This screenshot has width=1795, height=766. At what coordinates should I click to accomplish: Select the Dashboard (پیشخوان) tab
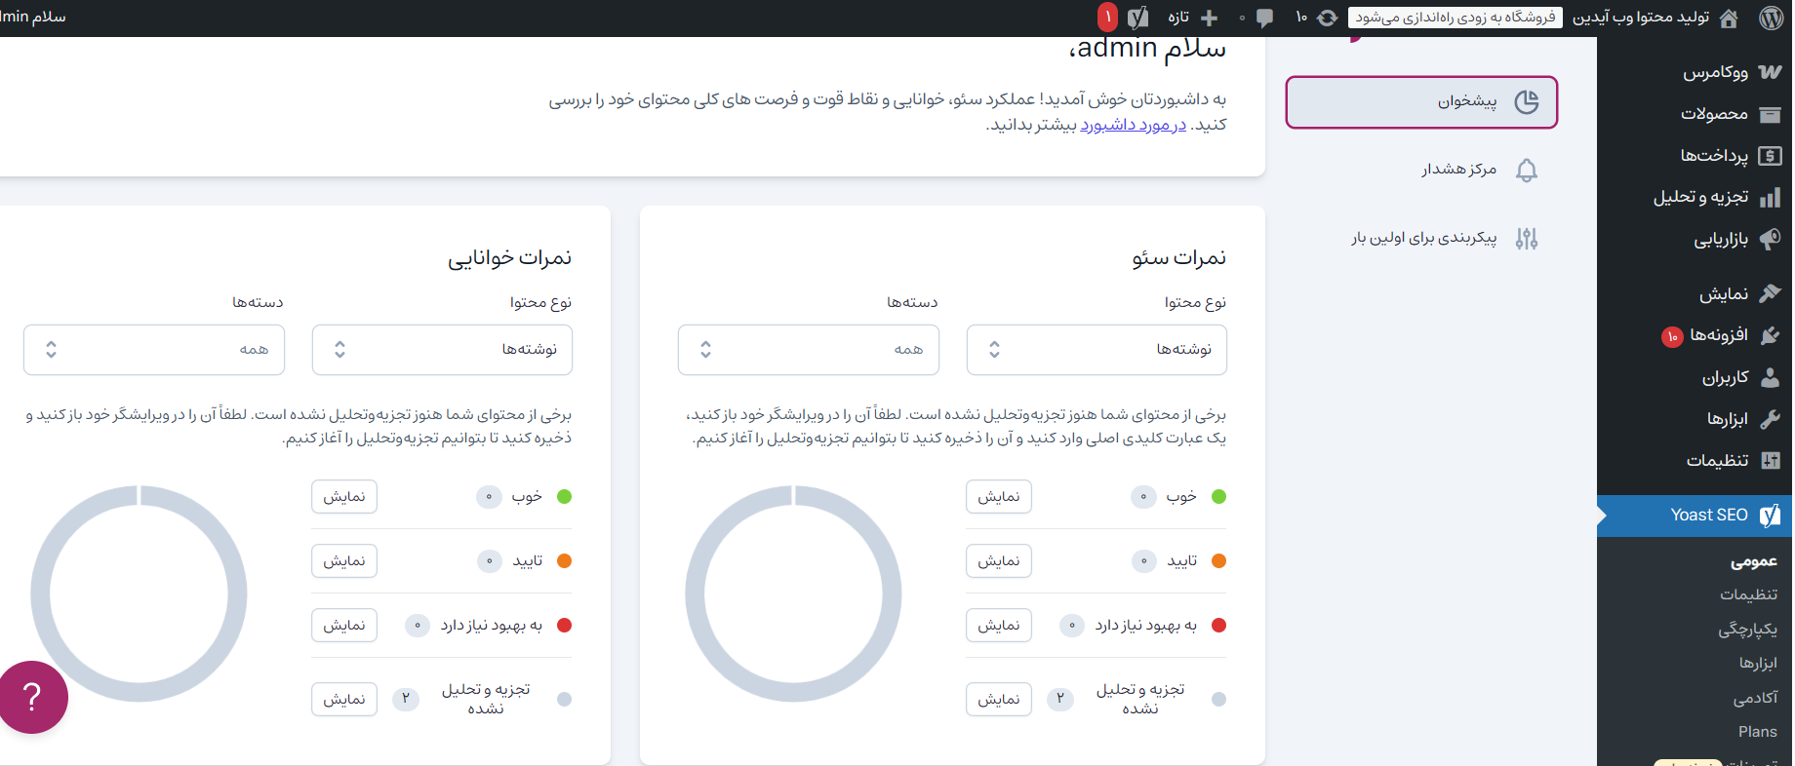point(1421,102)
